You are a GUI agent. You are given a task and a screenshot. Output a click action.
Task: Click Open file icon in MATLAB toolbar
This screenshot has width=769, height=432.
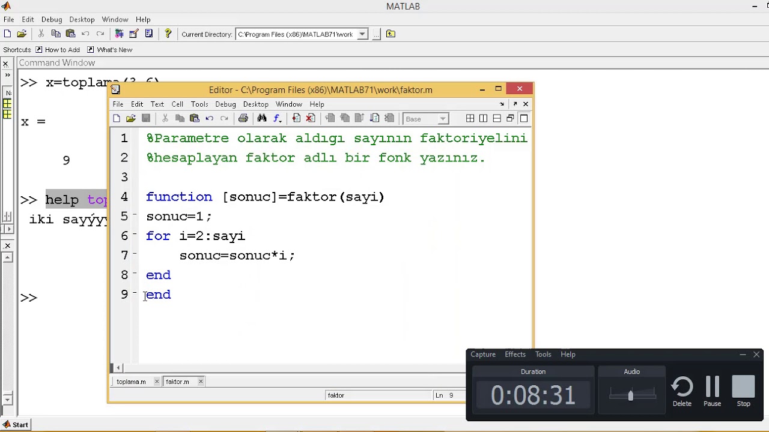click(x=22, y=34)
